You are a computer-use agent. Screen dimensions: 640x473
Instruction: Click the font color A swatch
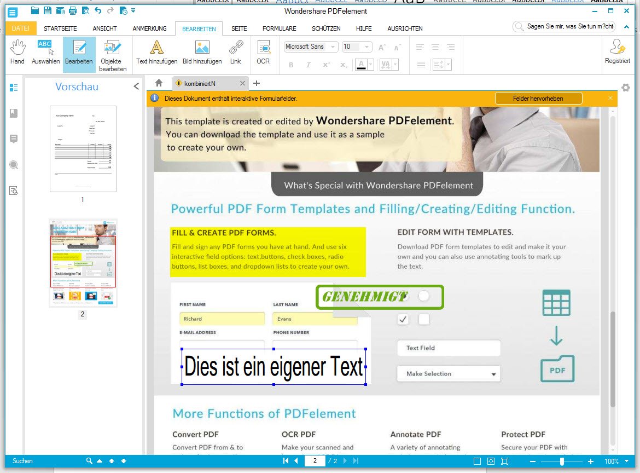(361, 65)
